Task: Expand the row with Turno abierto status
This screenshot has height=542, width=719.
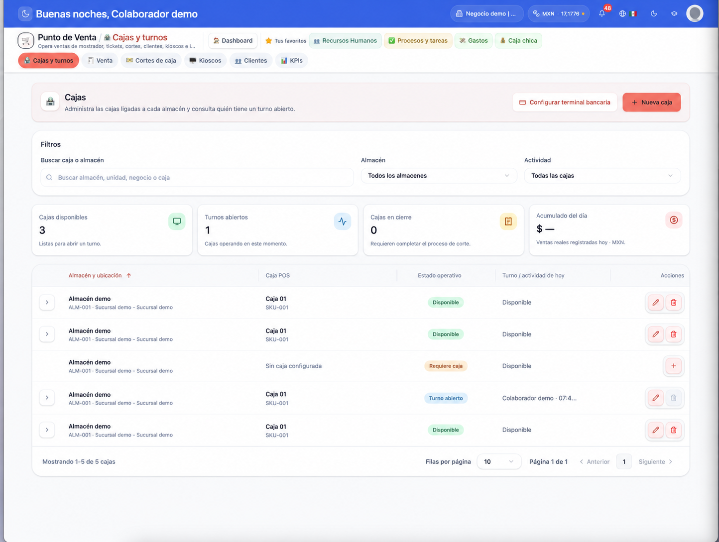Action: 47,398
